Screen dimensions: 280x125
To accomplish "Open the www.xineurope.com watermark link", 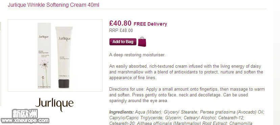I will point(25,121).
